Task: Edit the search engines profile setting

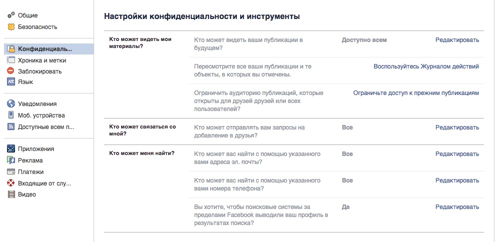Action: 457,207
